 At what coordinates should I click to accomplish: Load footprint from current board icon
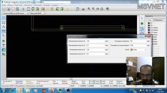(43, 9)
